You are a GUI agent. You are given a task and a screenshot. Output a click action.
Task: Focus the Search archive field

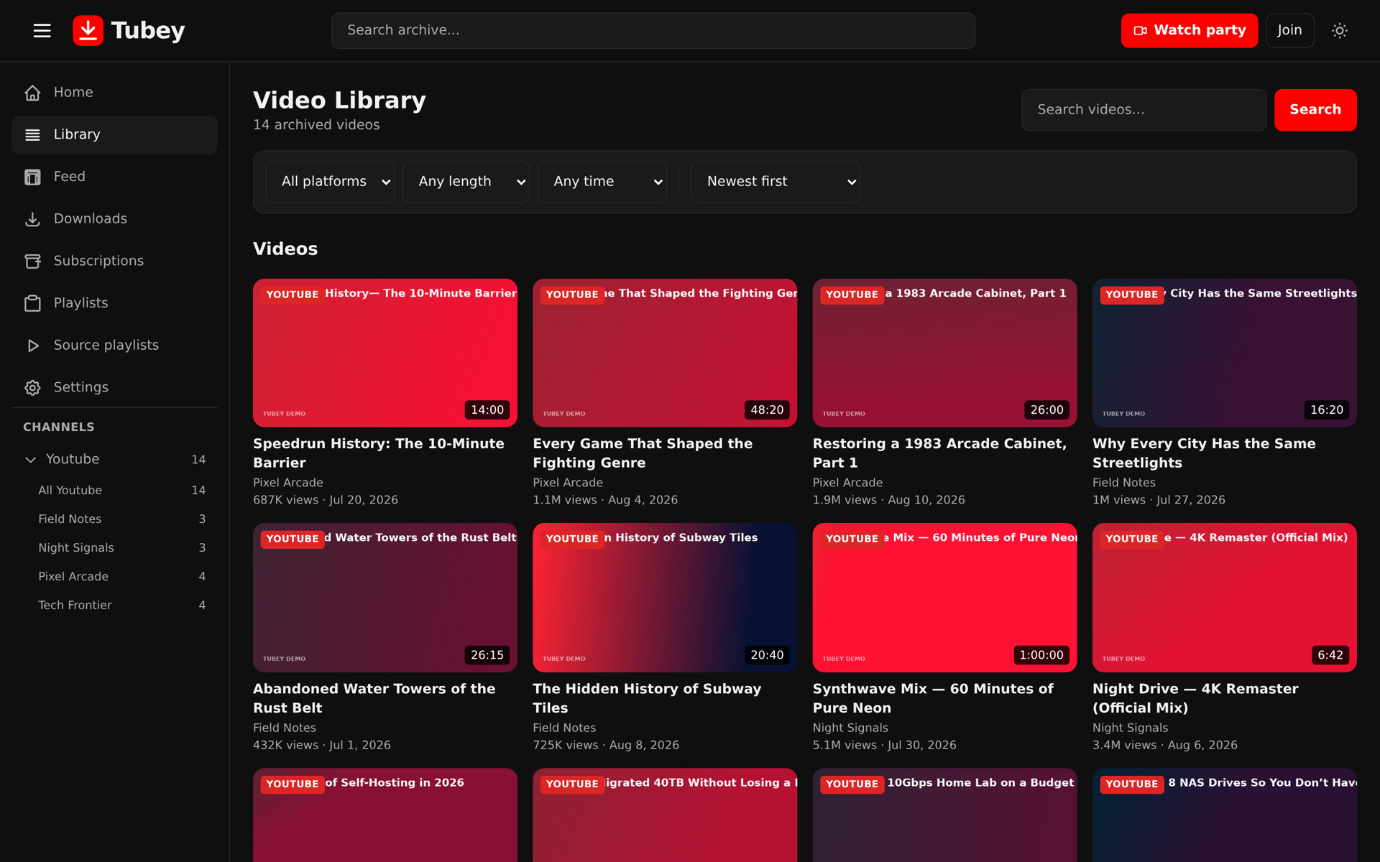click(x=653, y=30)
